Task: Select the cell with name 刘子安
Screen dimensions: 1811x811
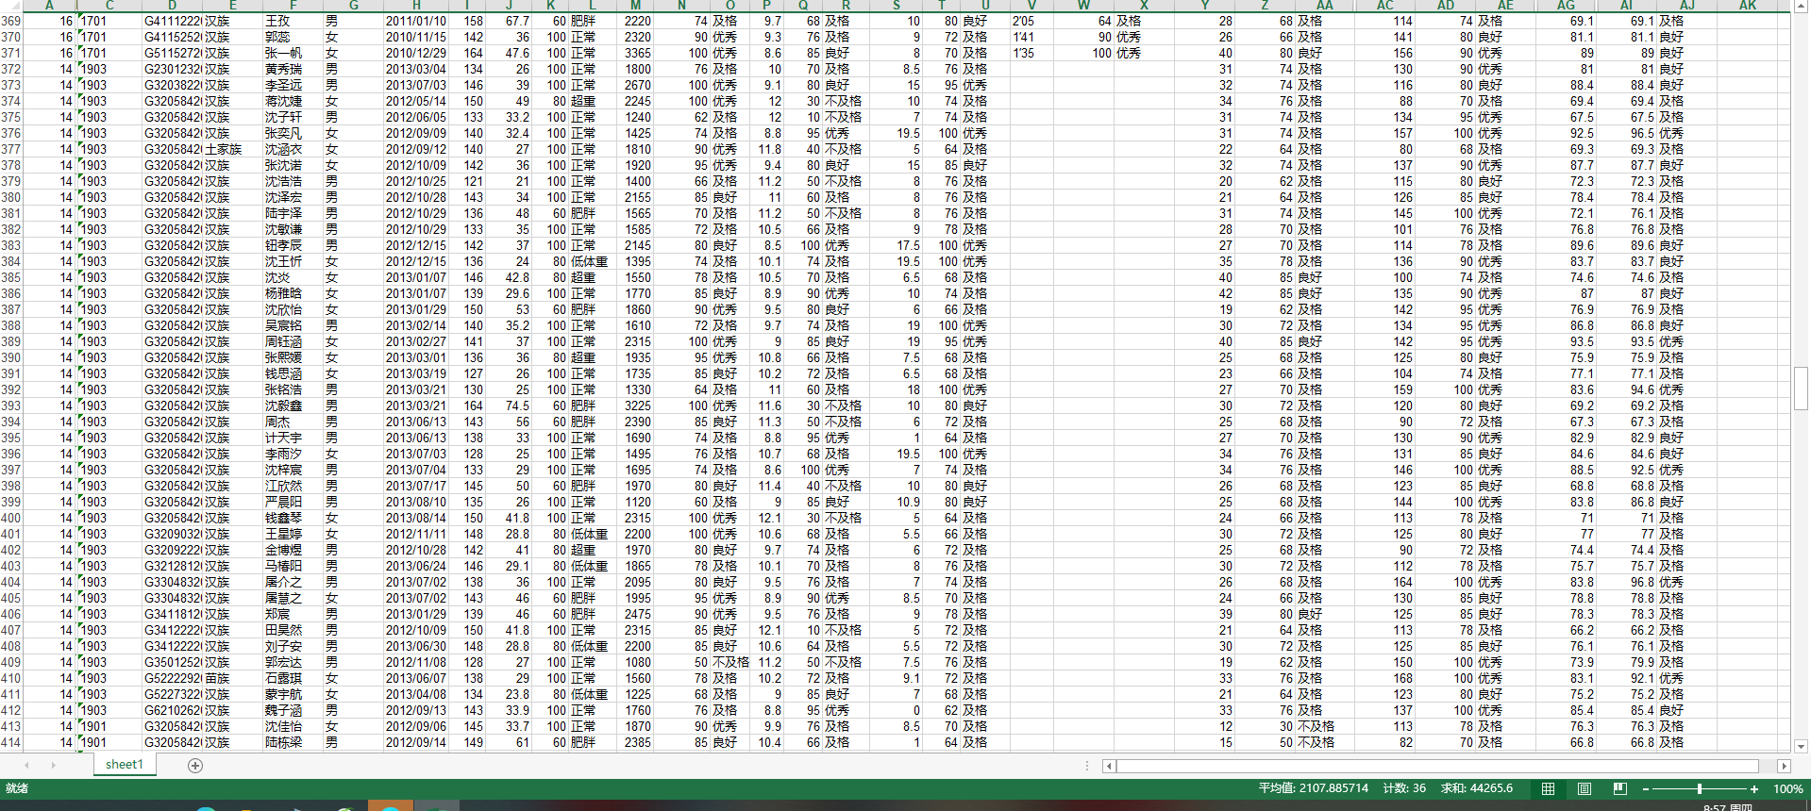Action: point(293,646)
